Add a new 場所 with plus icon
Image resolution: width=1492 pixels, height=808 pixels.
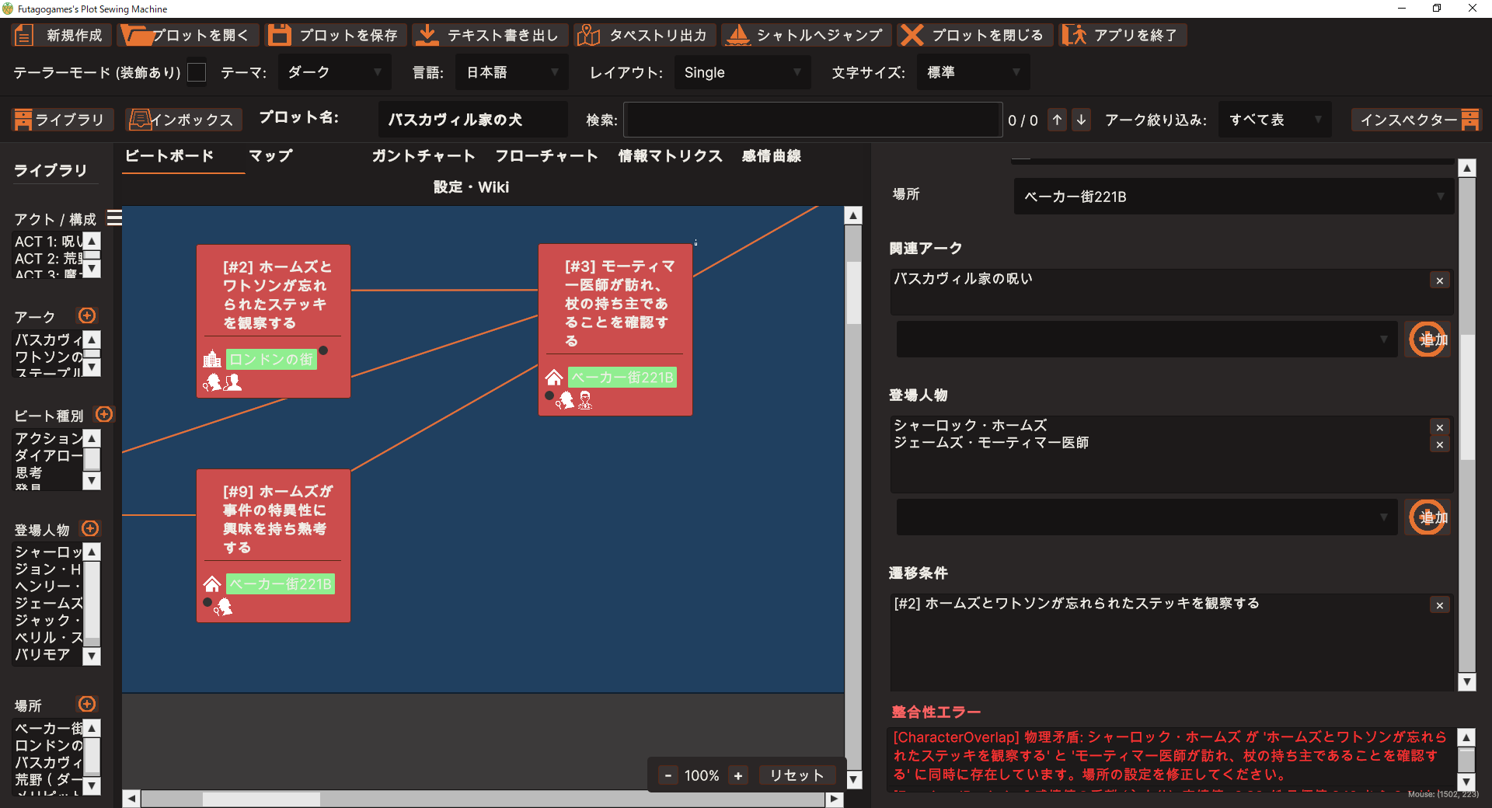click(x=87, y=704)
